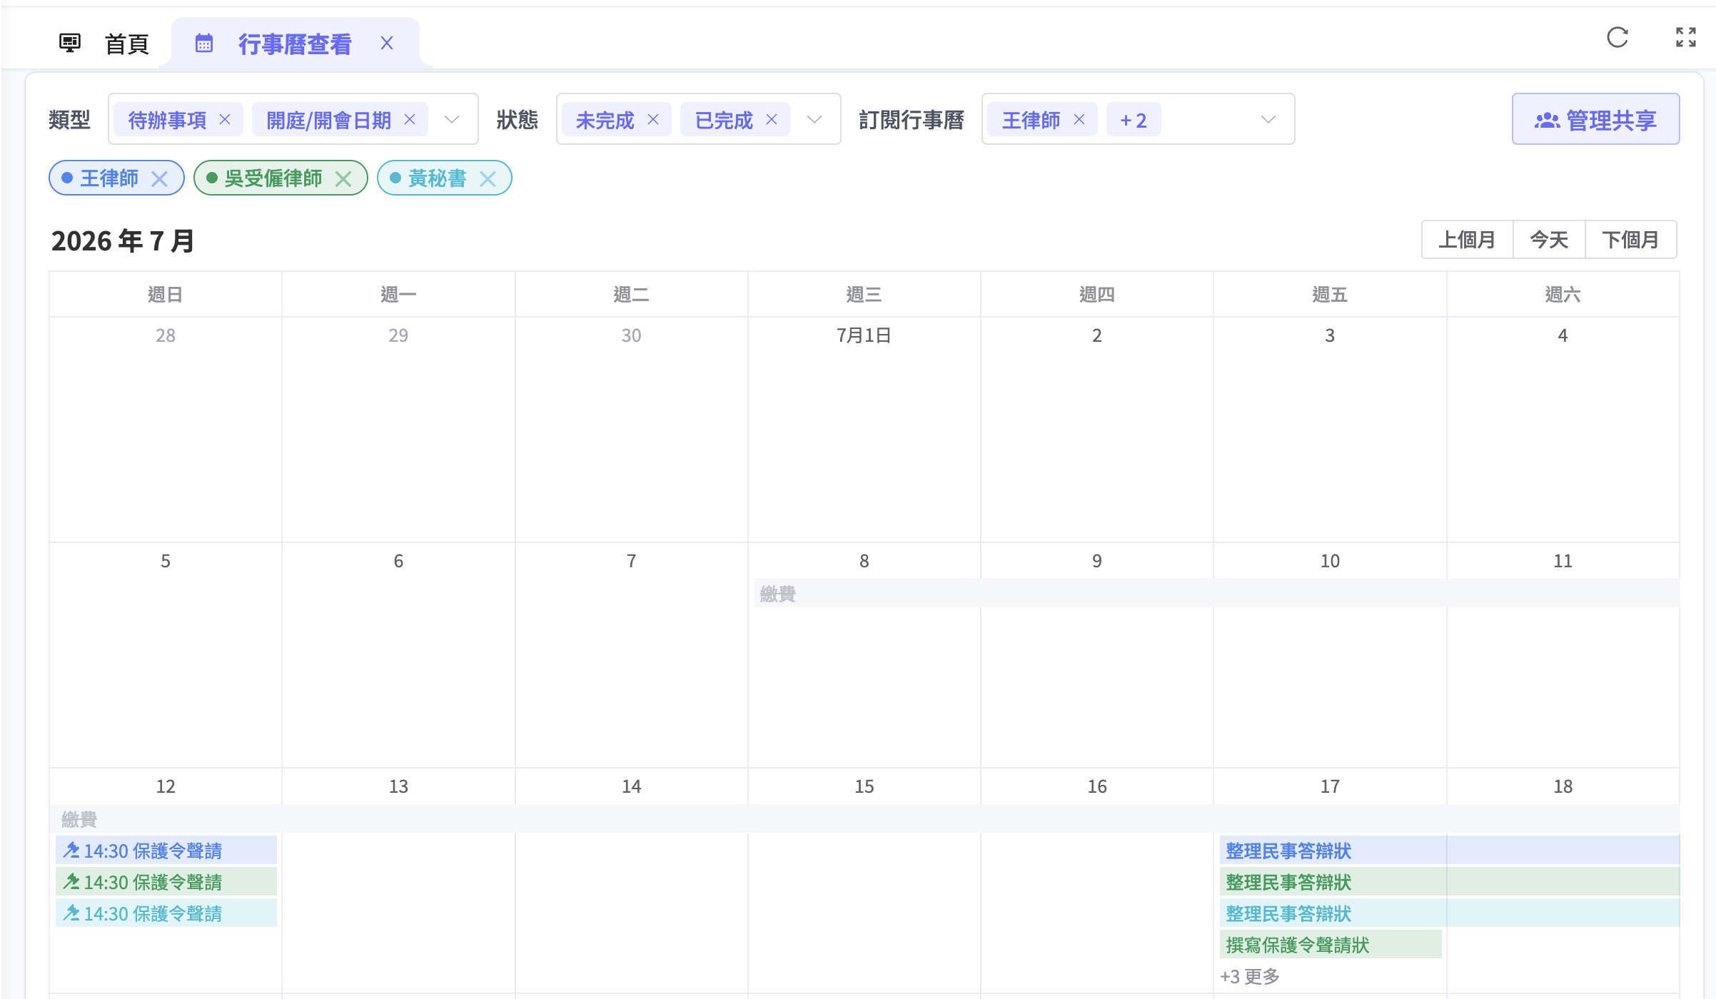Select July 6 date number
Viewport: 1716px width, 999px height.
click(398, 561)
